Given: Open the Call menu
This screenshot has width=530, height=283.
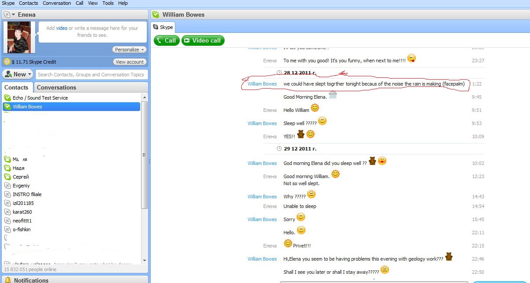Looking at the screenshot, I should (80, 3).
